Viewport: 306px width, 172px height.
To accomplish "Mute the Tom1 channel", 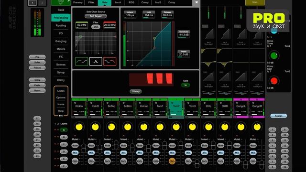I will point(156,145).
